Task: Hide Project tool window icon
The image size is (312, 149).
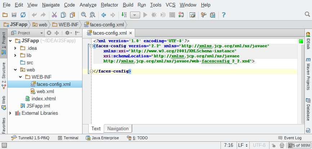Action: tap(77, 33)
